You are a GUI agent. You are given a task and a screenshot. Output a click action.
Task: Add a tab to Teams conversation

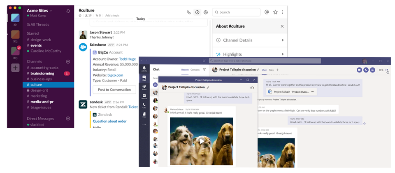[278, 70]
